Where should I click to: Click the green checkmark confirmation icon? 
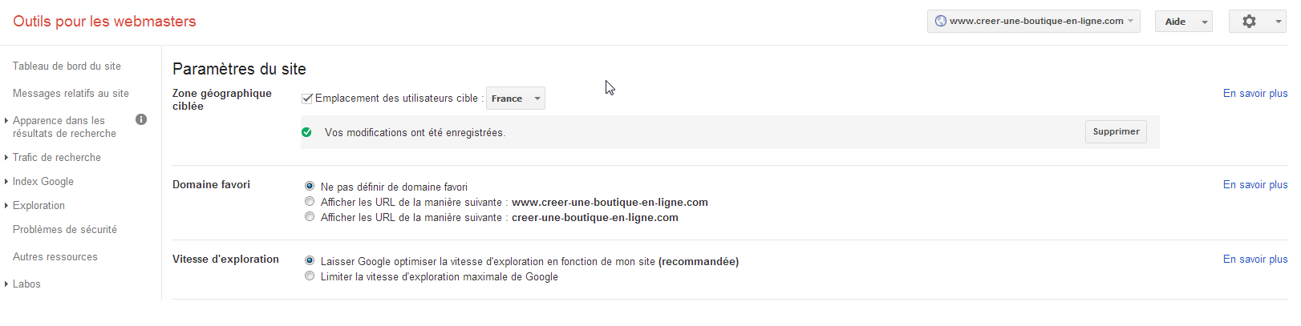pos(306,132)
